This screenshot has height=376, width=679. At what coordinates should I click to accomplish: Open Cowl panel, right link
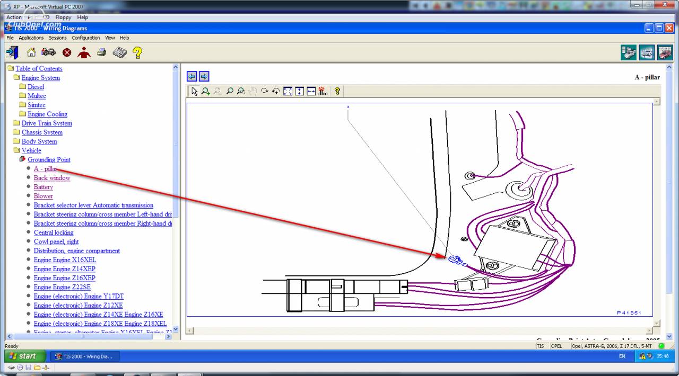tap(56, 241)
